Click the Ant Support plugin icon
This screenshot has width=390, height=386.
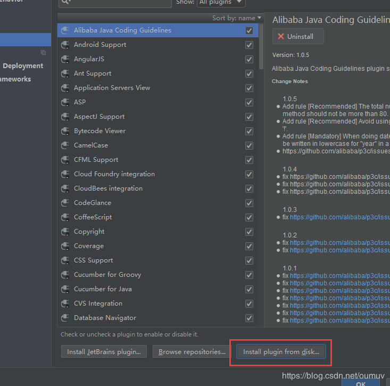[65, 73]
